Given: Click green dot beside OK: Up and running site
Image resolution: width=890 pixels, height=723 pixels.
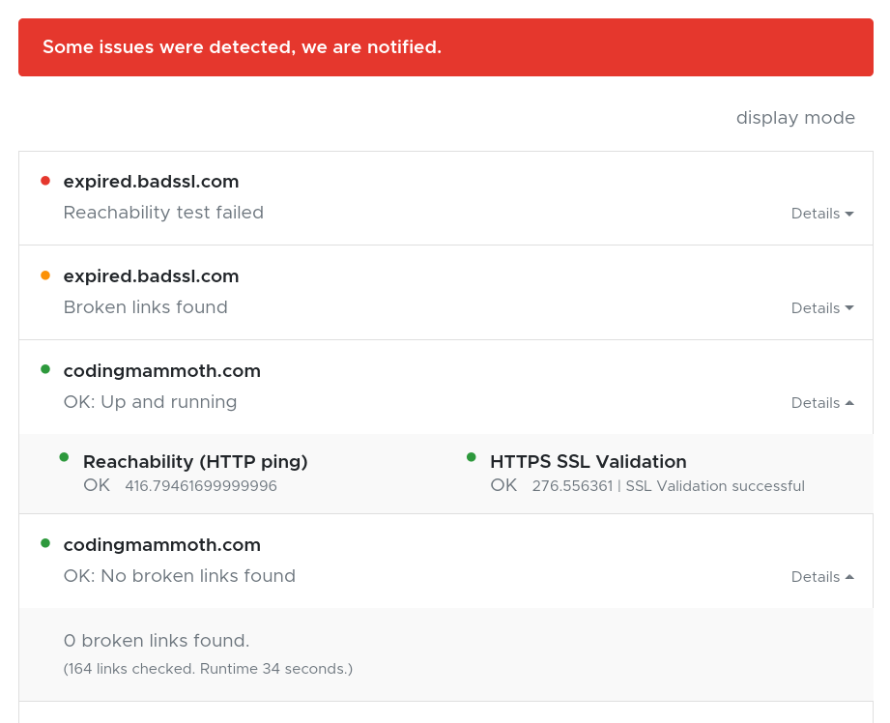Looking at the screenshot, I should point(45,369).
